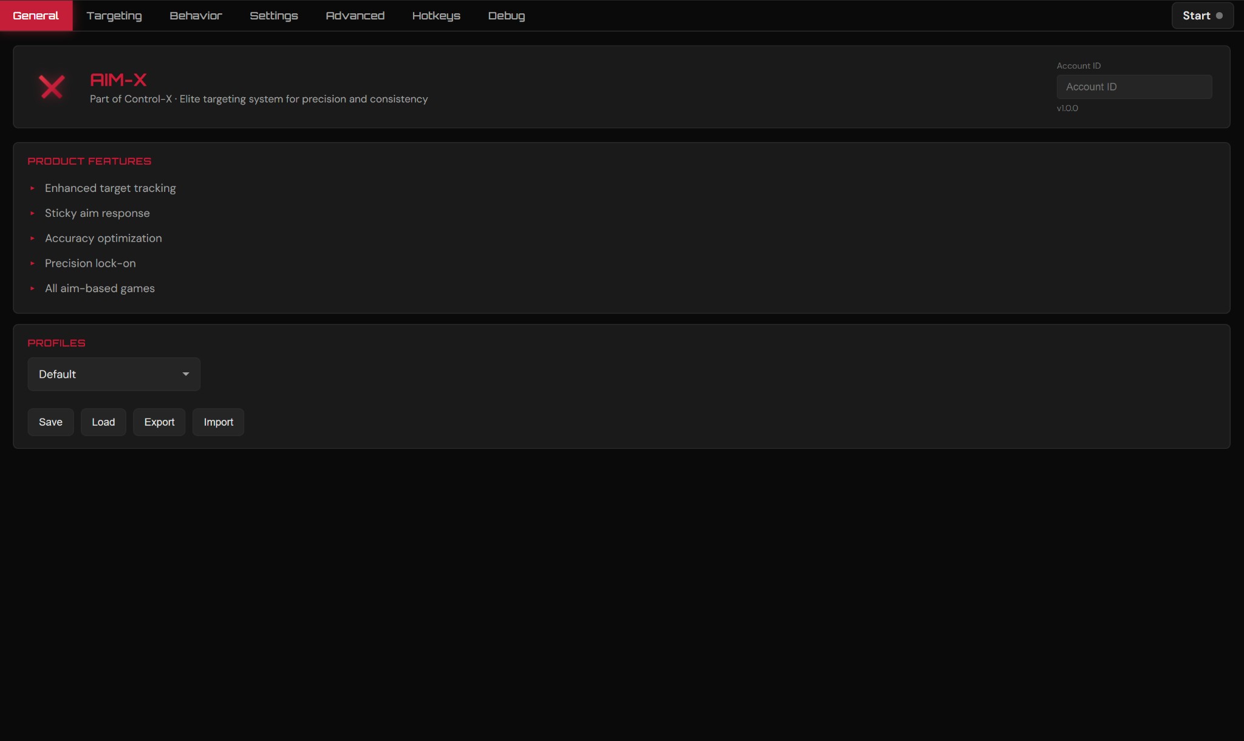Save the current profile
Screen dimensions: 1244x741
pos(50,422)
